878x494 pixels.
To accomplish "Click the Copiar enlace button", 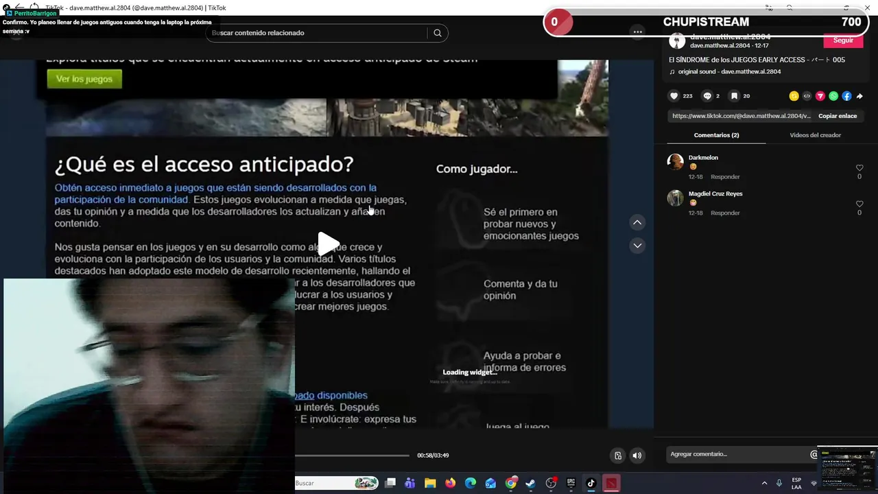I will pyautogui.click(x=838, y=116).
